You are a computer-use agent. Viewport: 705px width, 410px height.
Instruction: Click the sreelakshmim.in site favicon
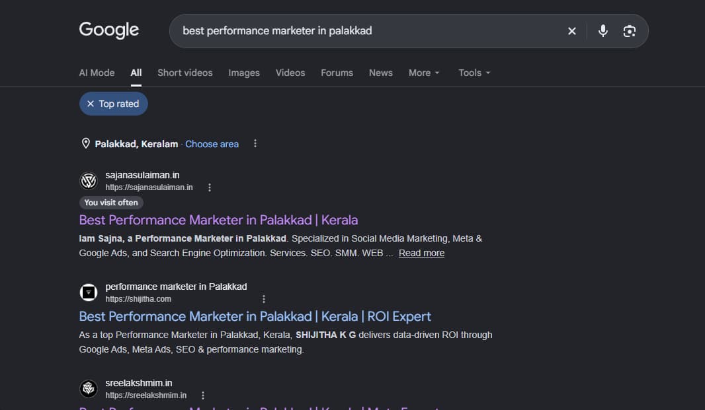[89, 389]
